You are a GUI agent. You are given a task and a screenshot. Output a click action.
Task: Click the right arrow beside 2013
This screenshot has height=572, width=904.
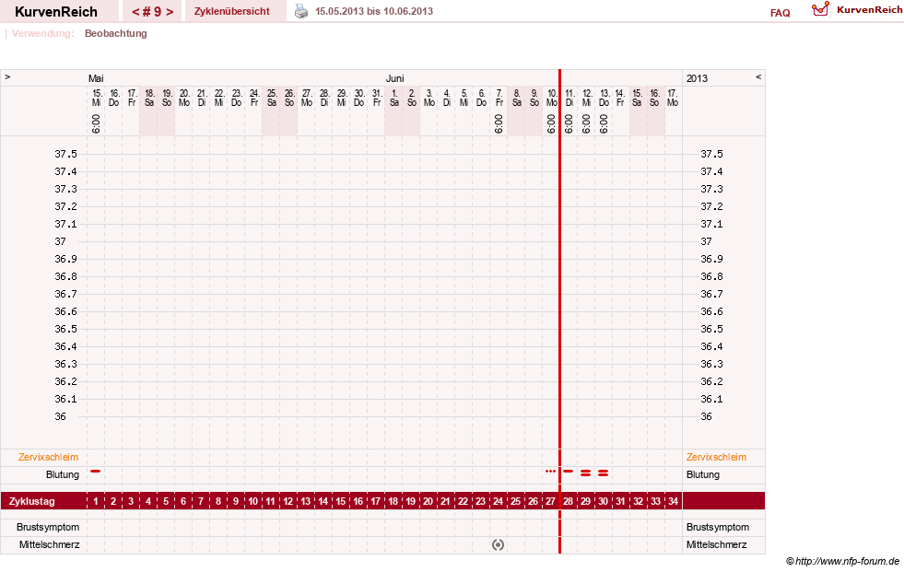click(x=758, y=76)
